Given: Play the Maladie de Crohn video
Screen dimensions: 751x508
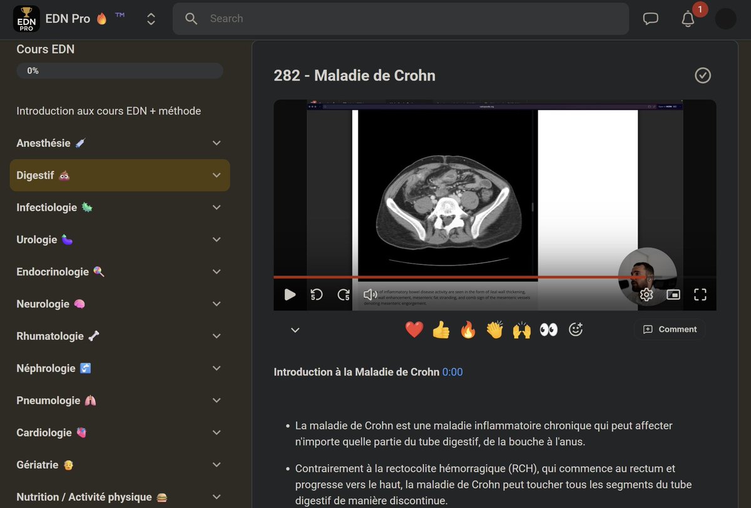Looking at the screenshot, I should [290, 294].
